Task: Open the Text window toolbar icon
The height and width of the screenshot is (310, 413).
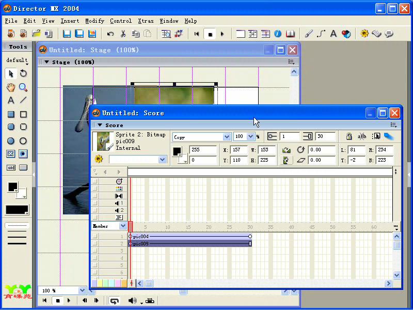Action: (333, 34)
